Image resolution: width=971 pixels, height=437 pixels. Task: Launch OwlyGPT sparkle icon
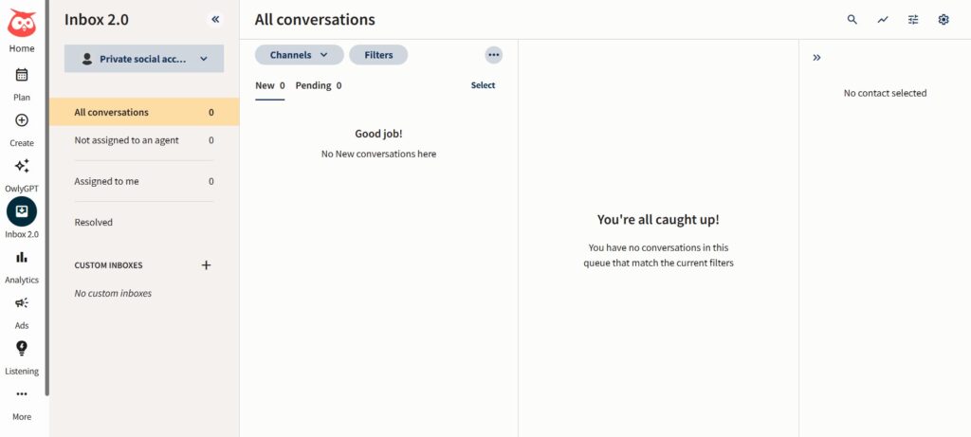tap(22, 166)
